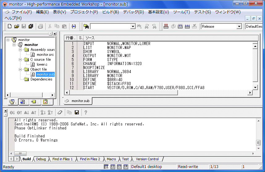Click the Find Next icon
This screenshot has height=172, width=265.
pyautogui.click(x=147, y=26)
